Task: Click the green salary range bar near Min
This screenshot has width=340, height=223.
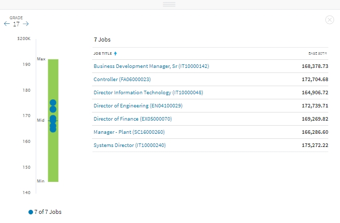Action: (x=53, y=175)
